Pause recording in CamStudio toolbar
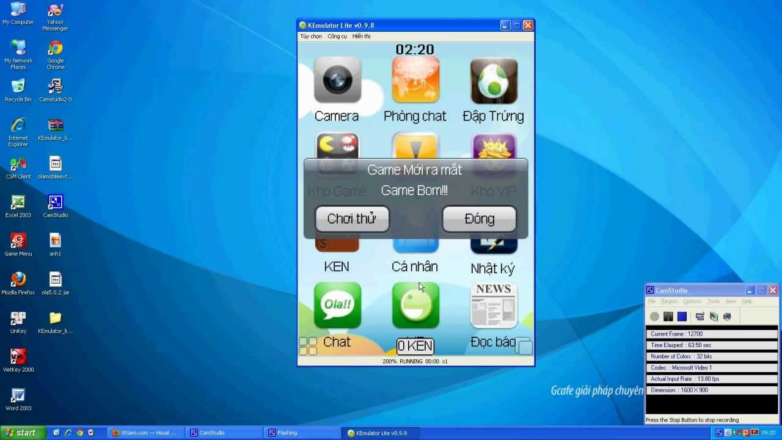Viewport: 782px width, 440px height. pyautogui.click(x=668, y=317)
